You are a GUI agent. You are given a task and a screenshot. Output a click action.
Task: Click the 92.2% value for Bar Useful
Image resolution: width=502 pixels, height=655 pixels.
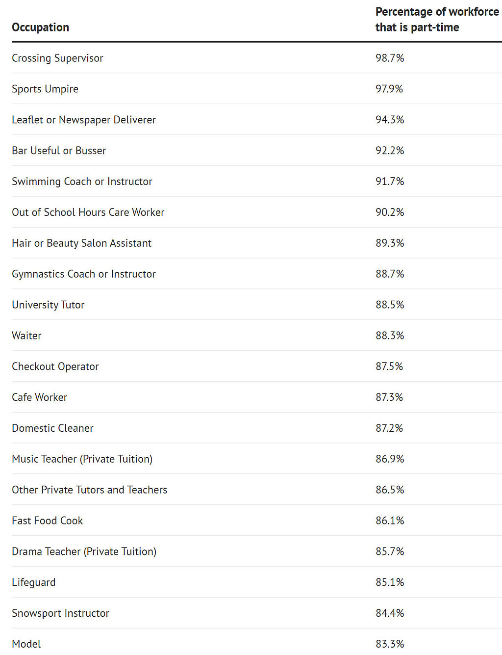click(390, 151)
